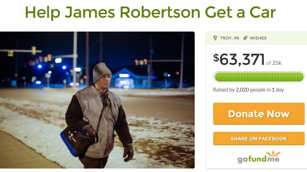Click the 'of 25k' goal text
The width and height of the screenshot is (307, 172).
(274, 63)
